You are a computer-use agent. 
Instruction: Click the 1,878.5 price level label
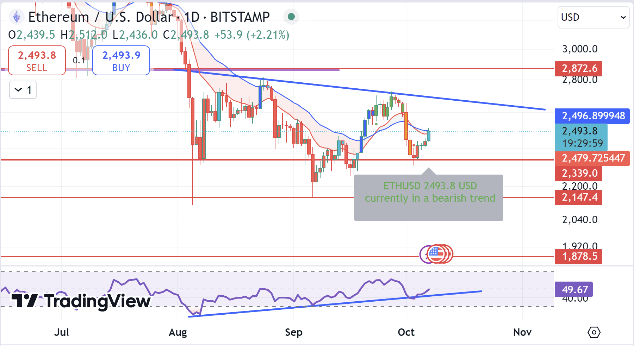578,256
